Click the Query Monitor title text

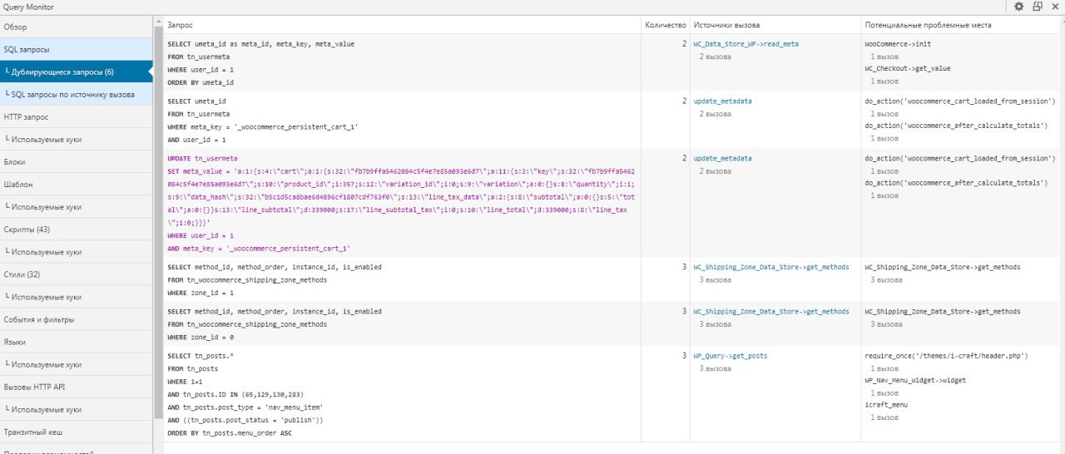[28, 7]
